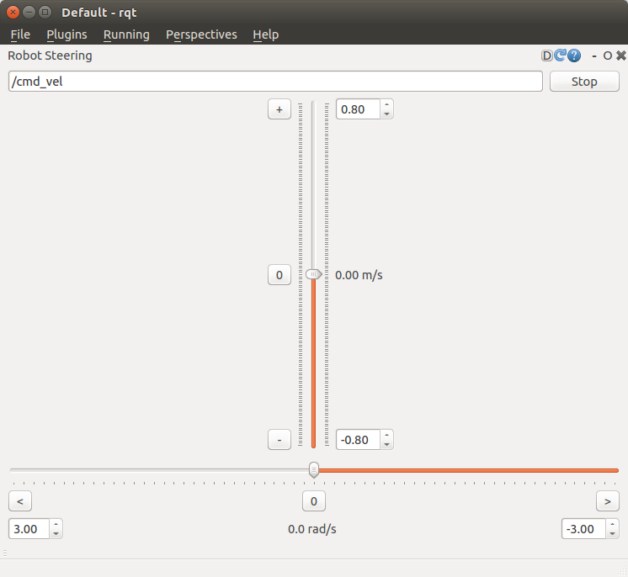The width and height of the screenshot is (628, 577).
Task: Click the /cmd_vel topic input field
Action: point(275,82)
